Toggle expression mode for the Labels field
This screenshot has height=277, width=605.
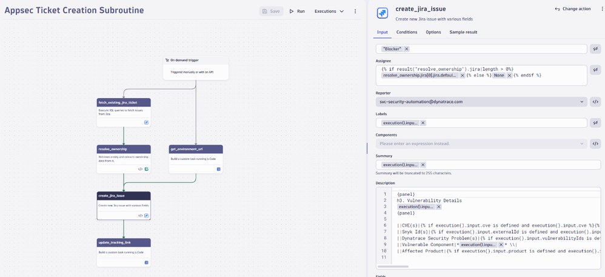[x=595, y=123]
